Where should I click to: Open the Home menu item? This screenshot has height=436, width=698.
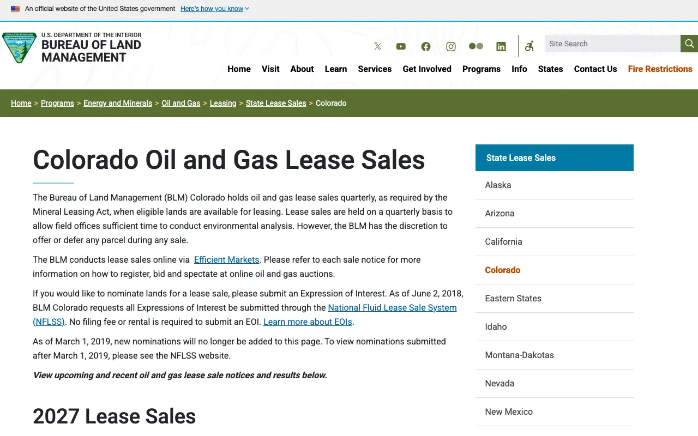[x=239, y=69]
